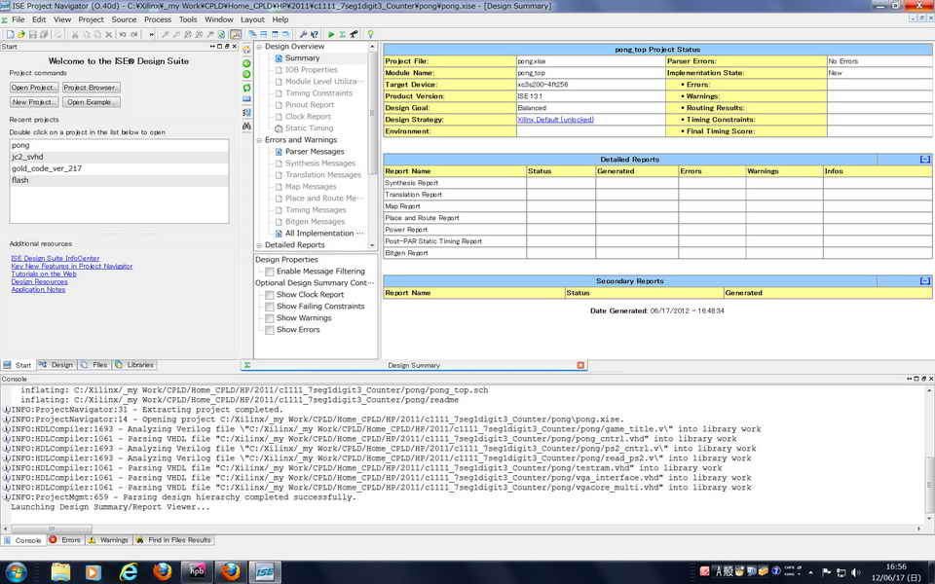Click the What's This help arrow icon
935x584 pixels.
tap(315, 35)
